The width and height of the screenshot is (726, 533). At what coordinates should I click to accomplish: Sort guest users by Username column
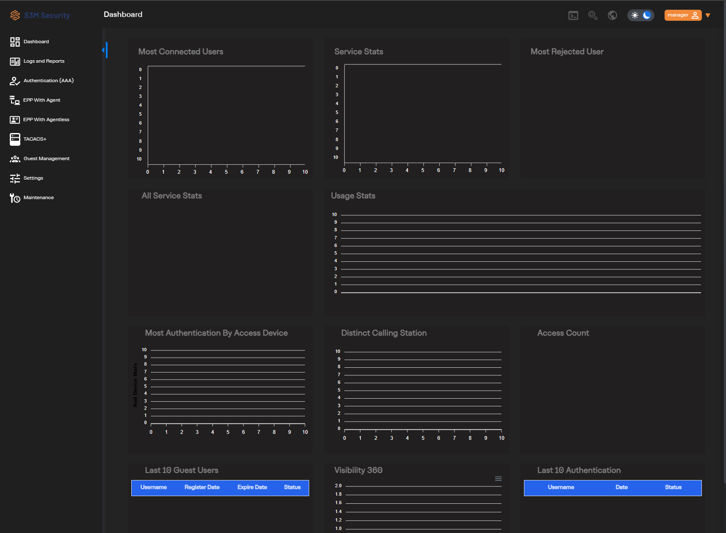point(153,487)
